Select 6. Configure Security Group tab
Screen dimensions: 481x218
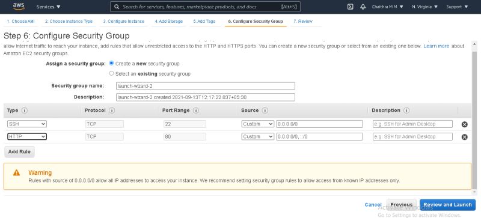click(256, 22)
